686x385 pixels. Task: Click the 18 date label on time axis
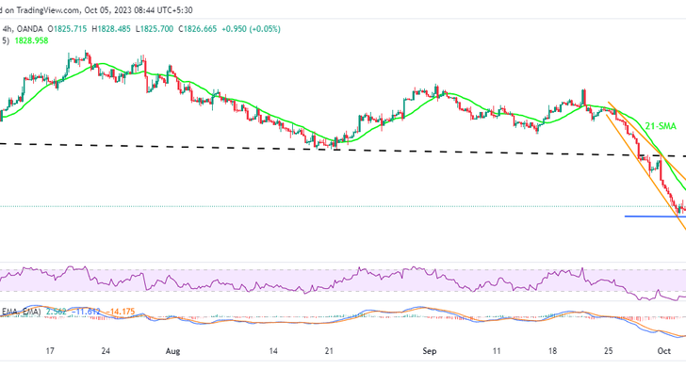552,351
